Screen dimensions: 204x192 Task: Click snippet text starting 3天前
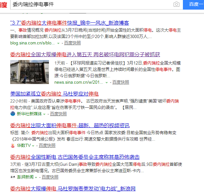click(x=96, y=167)
